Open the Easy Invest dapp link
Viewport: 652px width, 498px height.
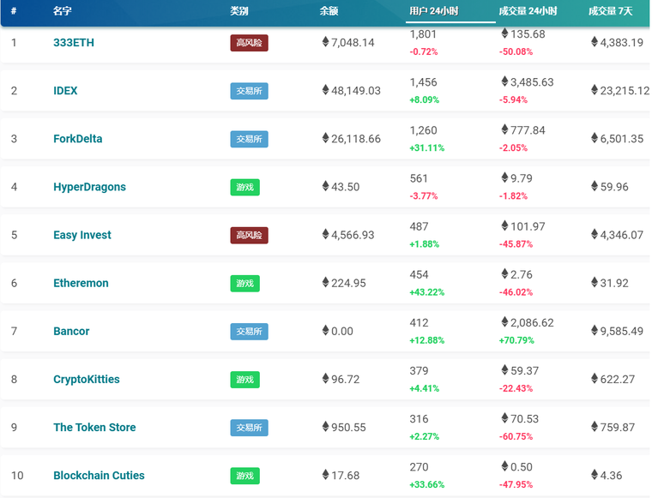[x=81, y=235]
